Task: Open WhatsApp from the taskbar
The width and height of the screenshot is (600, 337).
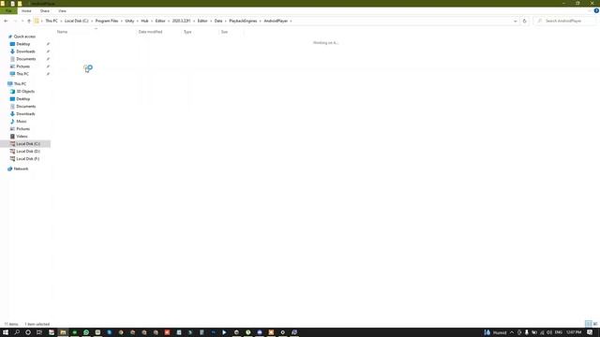Action: [x=86, y=332]
